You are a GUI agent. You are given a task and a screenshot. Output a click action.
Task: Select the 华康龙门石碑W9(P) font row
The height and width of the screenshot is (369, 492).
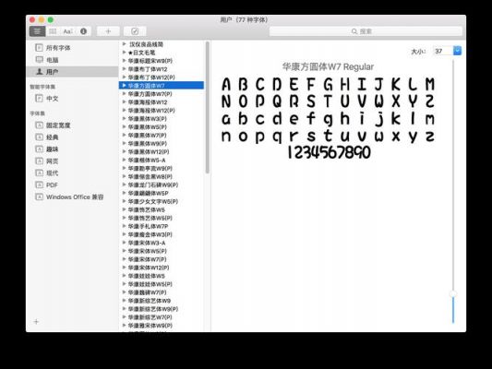pyautogui.click(x=162, y=185)
